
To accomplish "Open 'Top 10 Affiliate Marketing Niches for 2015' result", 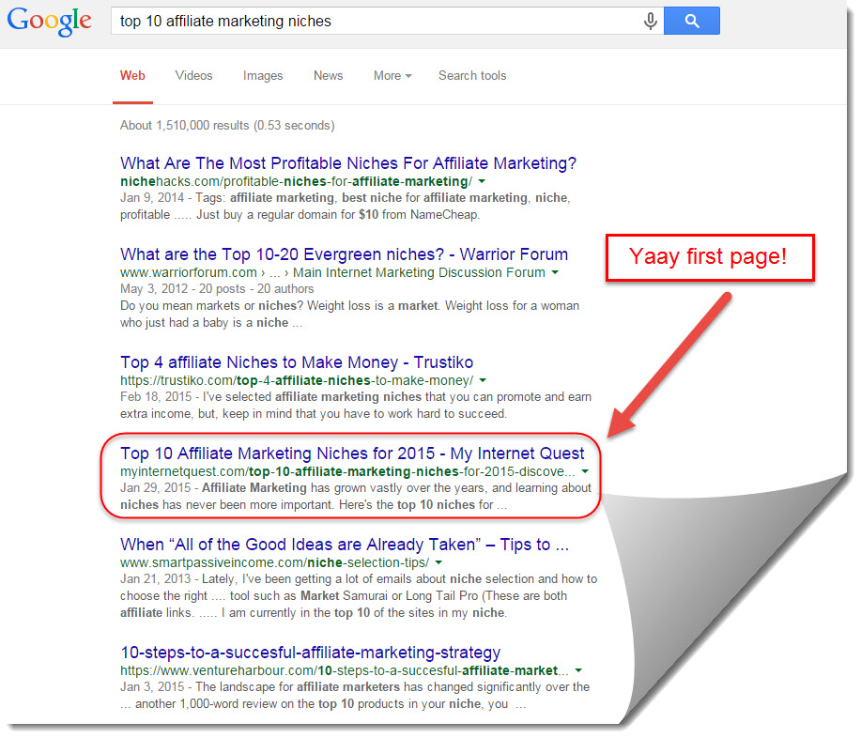I will pyautogui.click(x=352, y=454).
